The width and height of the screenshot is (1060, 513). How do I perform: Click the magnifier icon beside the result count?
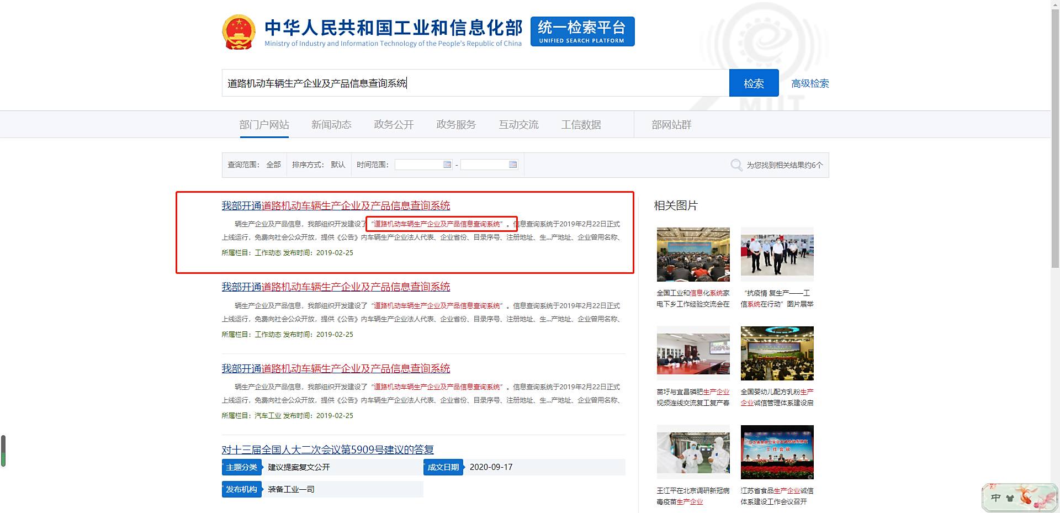point(736,165)
